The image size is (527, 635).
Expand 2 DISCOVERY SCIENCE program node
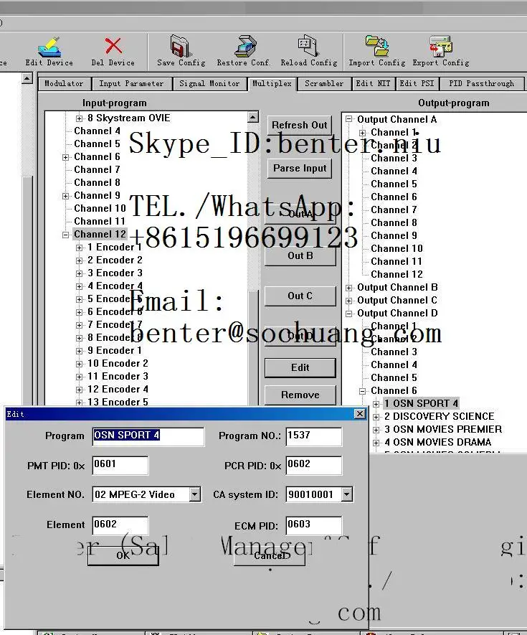coord(376,417)
